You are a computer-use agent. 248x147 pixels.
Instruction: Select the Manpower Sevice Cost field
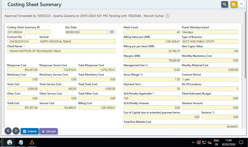(58, 70)
